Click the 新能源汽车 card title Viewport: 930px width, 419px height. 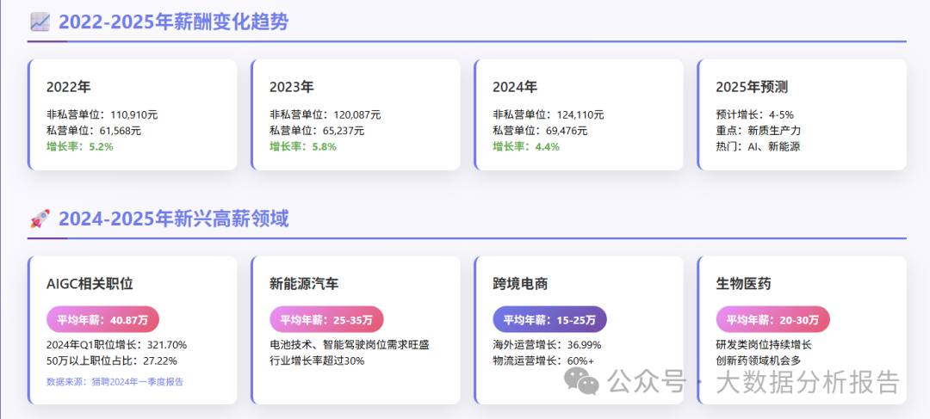(304, 284)
